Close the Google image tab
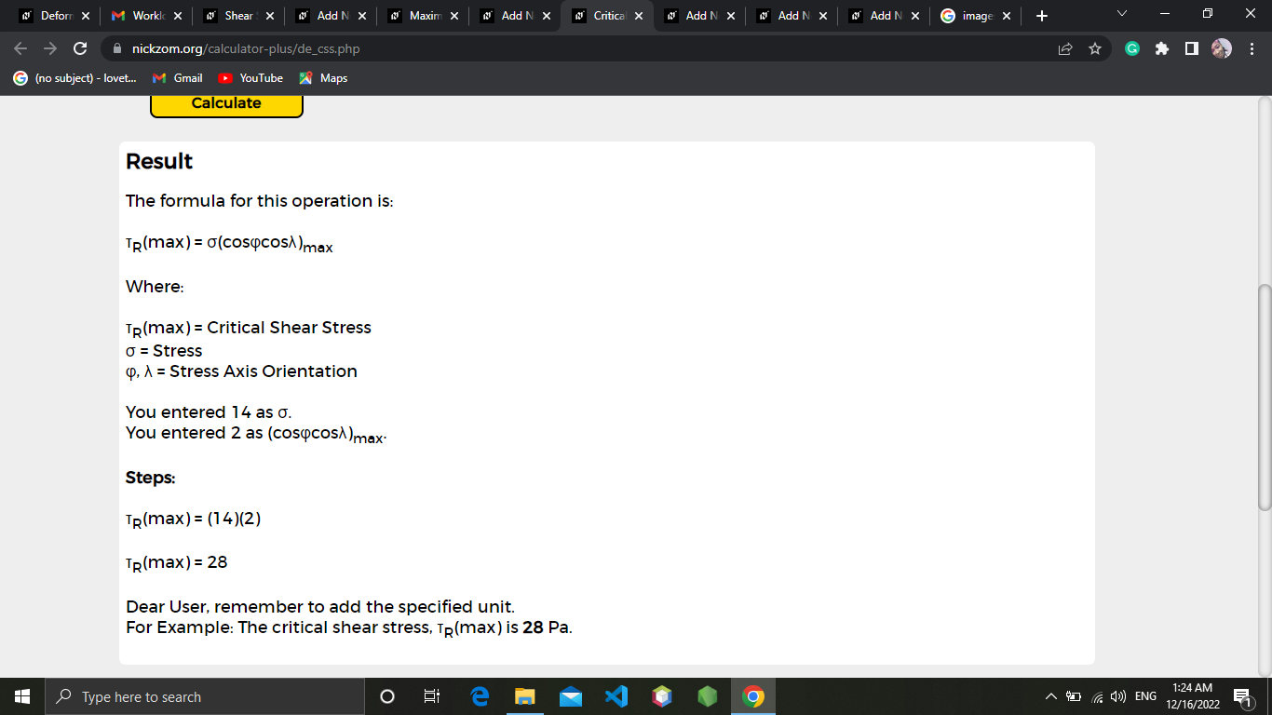 click(x=1007, y=16)
